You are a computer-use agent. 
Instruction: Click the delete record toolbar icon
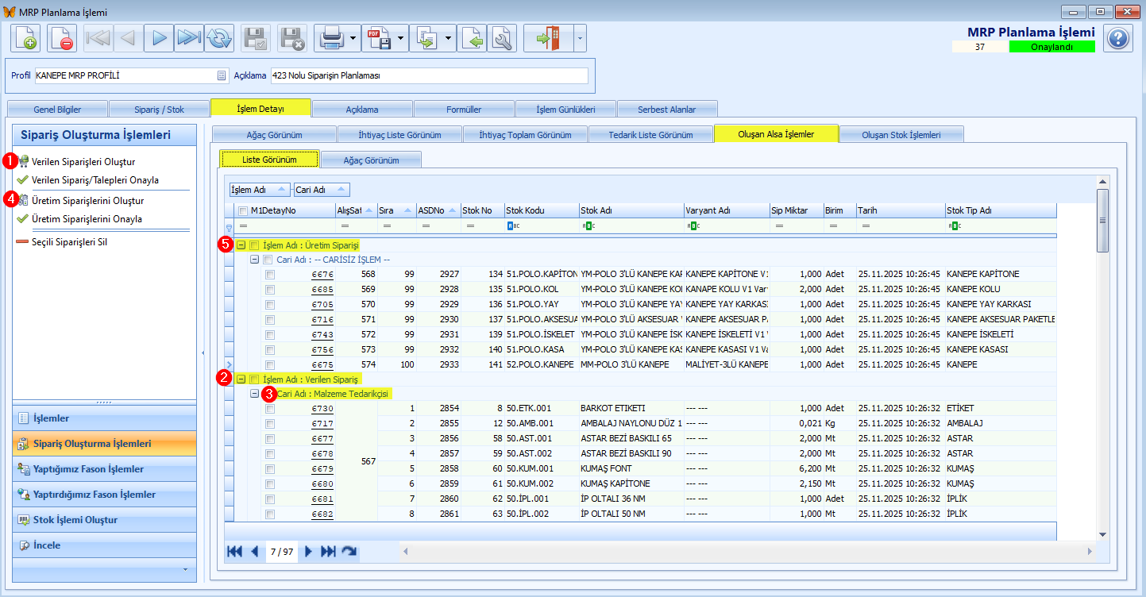[x=62, y=38]
